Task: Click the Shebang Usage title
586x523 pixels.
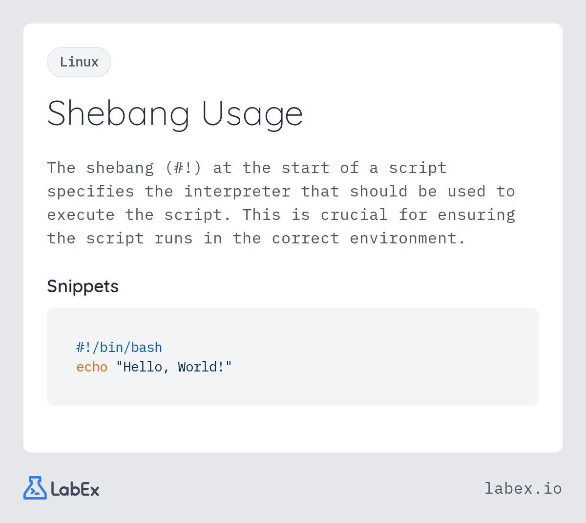Action: click(175, 114)
